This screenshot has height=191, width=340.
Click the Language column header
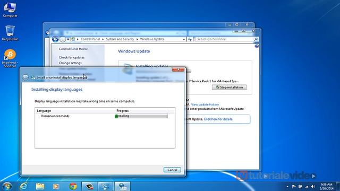(75, 111)
